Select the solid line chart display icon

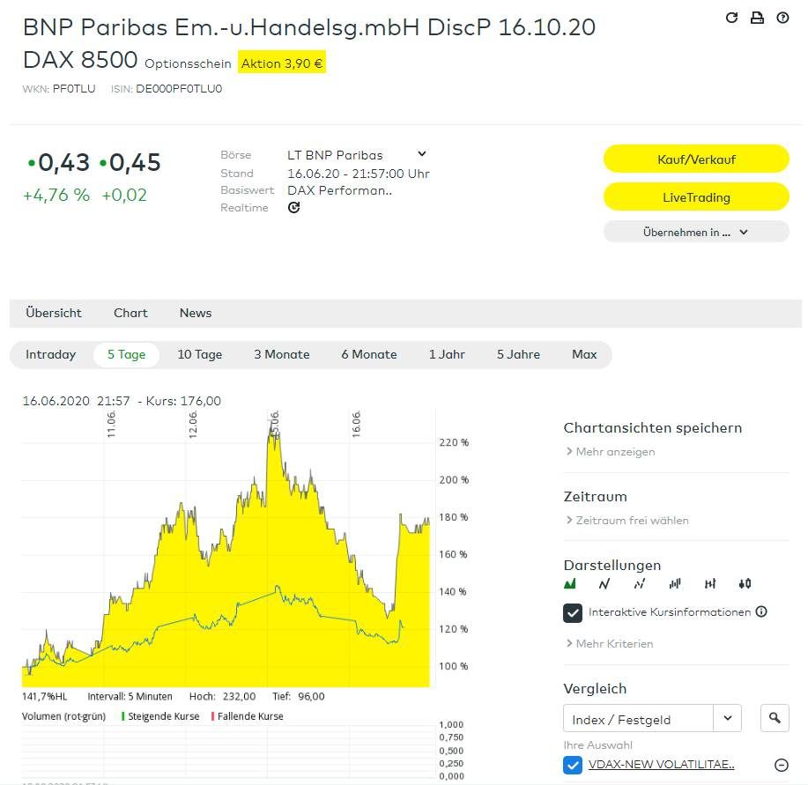[x=604, y=583]
